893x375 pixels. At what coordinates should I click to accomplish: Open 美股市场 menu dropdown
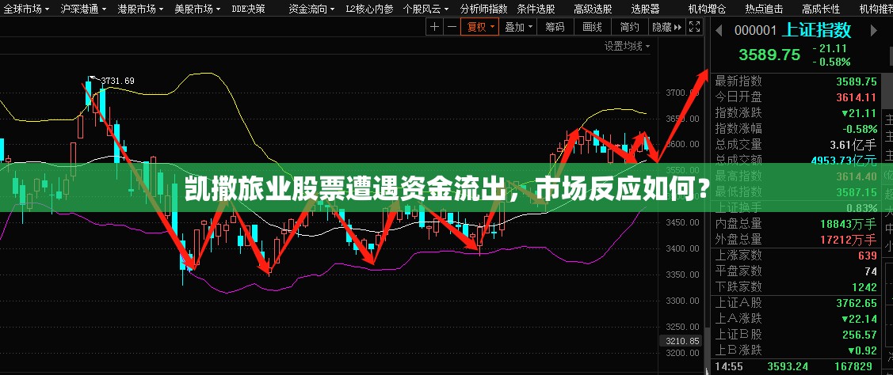pos(197,9)
